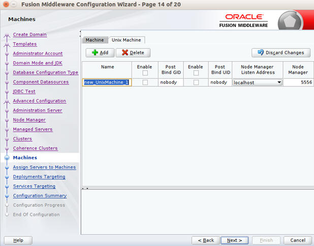Click the Post Bind GID nobody cell

point(171,82)
